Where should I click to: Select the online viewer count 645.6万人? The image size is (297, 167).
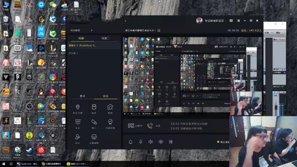click(x=251, y=30)
